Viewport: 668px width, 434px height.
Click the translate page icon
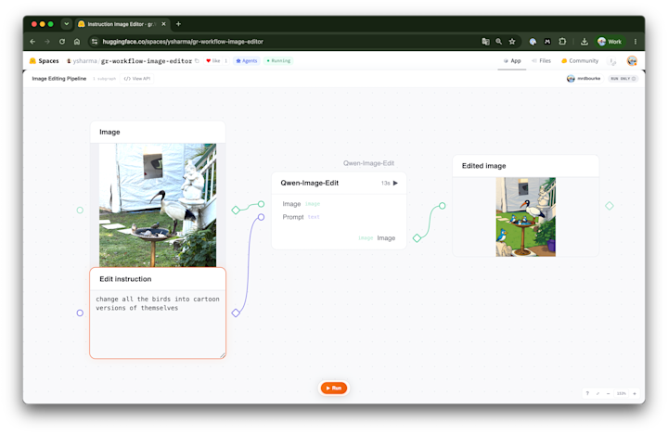tap(485, 42)
